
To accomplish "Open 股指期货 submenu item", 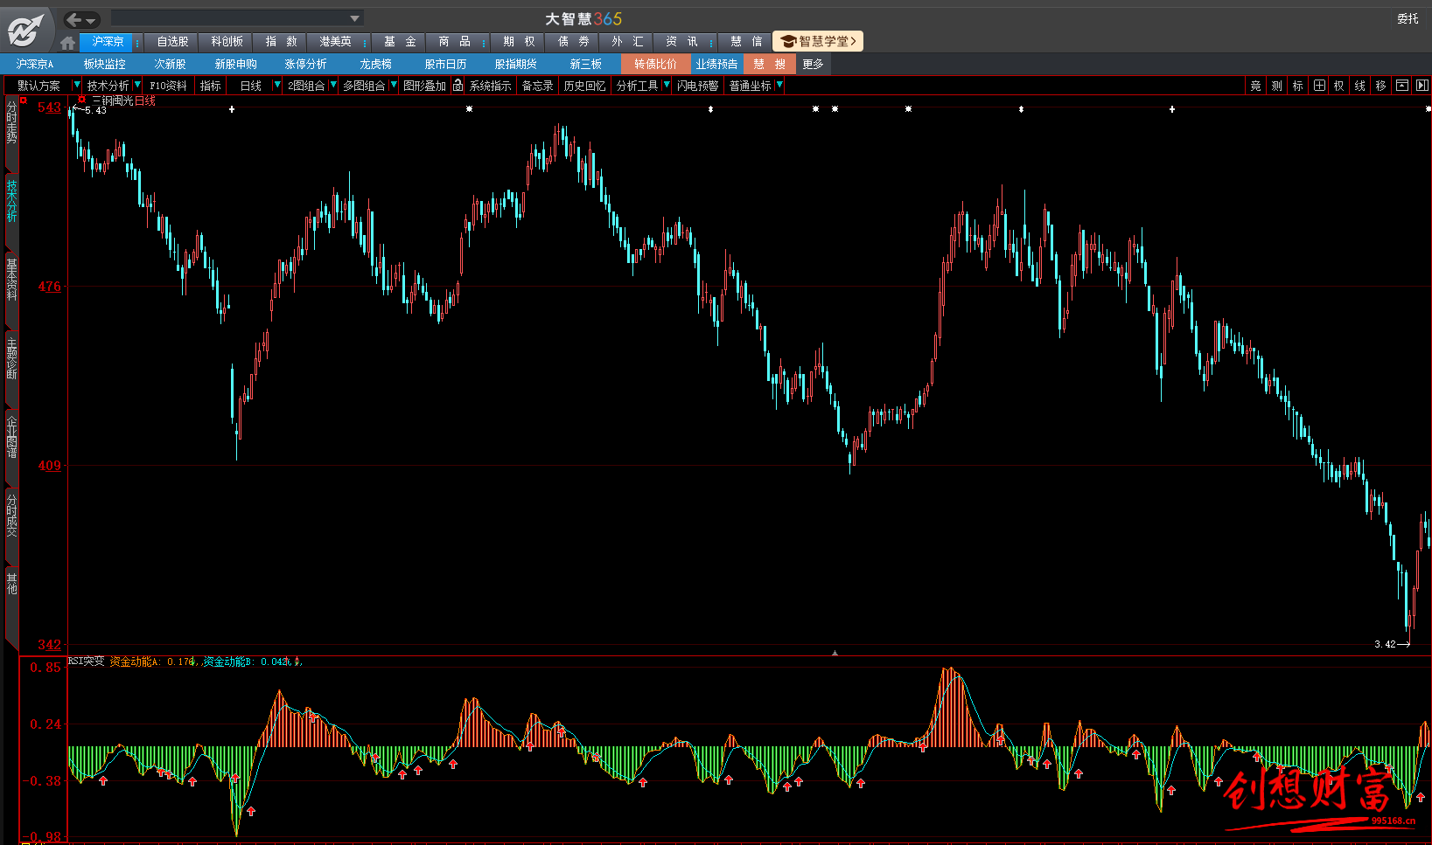I will [516, 64].
